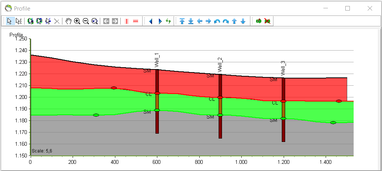This screenshot has height=171, width=382.
Task: Click the light blue left arrow
Action: pyautogui.click(x=200, y=21)
